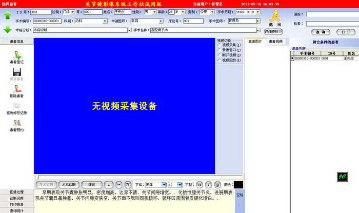
Task: Open the font size 12 dropdown
Action: 180,185
